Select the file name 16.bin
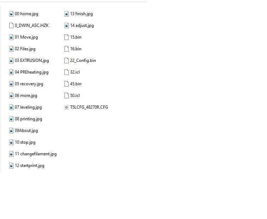Screen dimensions: 267x219 pyautogui.click(x=76, y=49)
